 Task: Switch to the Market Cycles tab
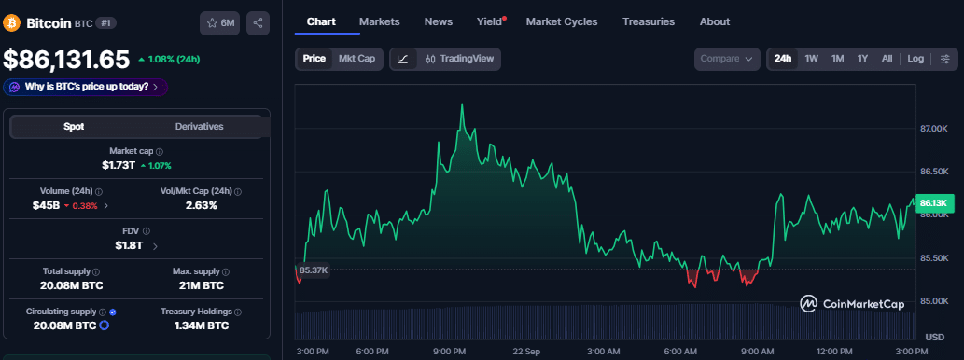click(x=561, y=21)
